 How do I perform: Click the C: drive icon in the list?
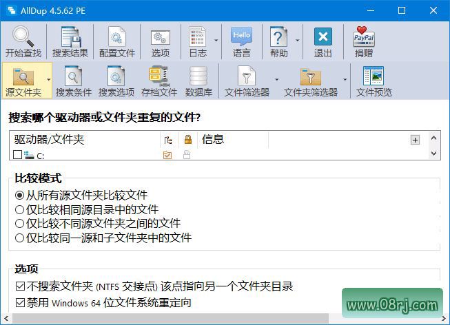pos(29,155)
